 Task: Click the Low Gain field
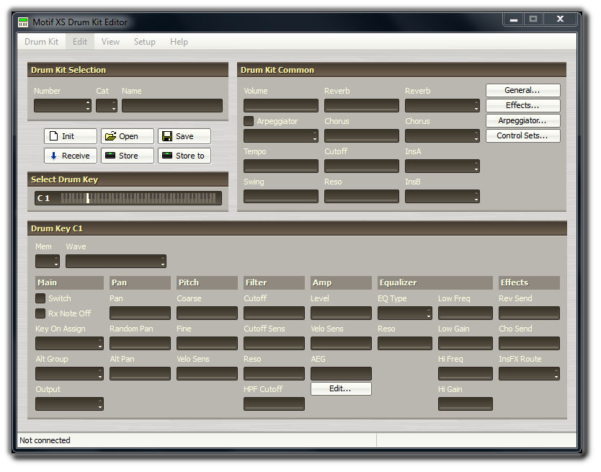[x=466, y=343]
